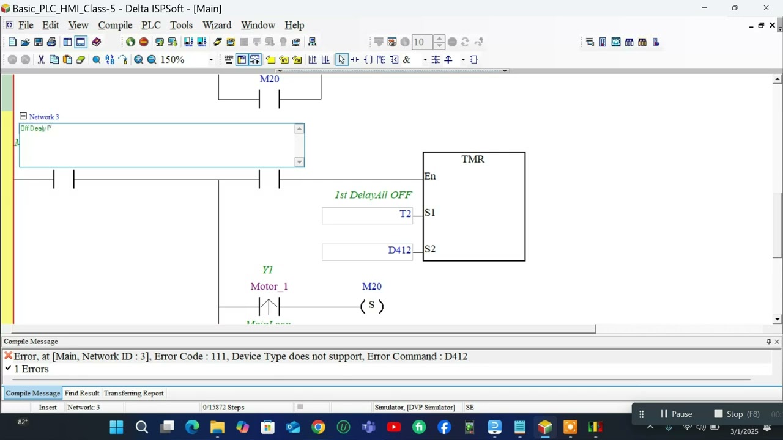
Task: Open the dropdown arrow beside the & tool
Action: (x=425, y=60)
